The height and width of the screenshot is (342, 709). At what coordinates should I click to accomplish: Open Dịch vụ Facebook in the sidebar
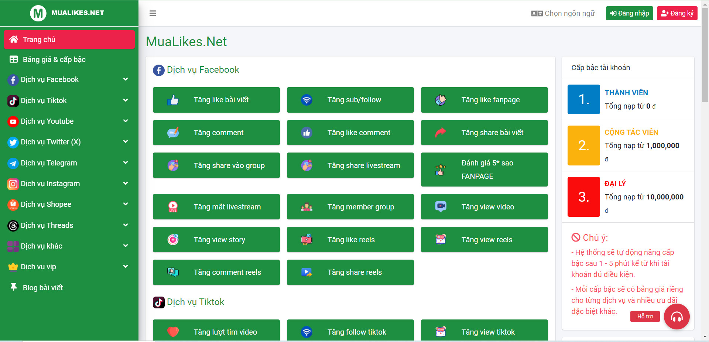point(50,79)
